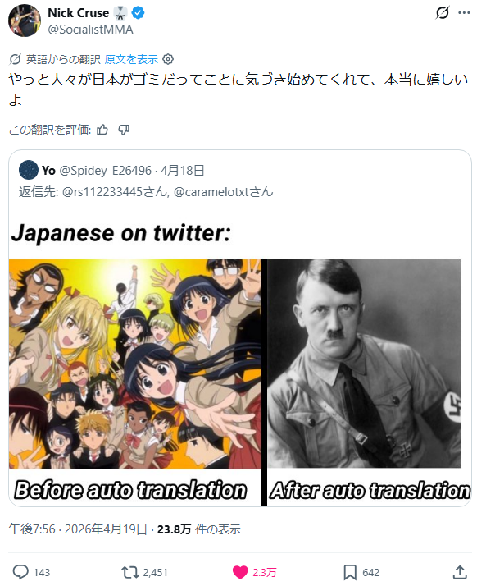477x586 pixels.
Task: Open Nick Cruse profile avatar
Action: [25, 21]
